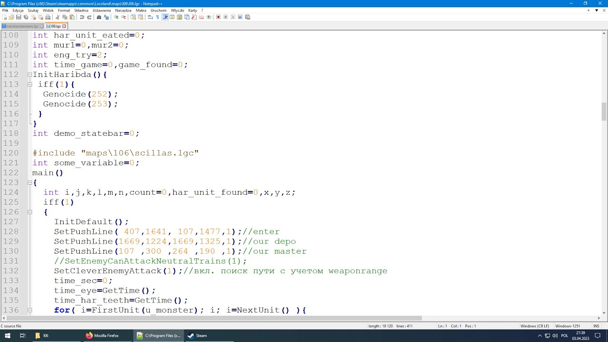Collapse the iff(1) fold on line 113
The height and width of the screenshot is (342, 608).
click(29, 85)
